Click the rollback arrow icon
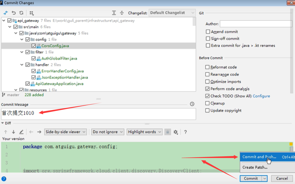Screen dimensions: 295x184 (x=14, y=13)
